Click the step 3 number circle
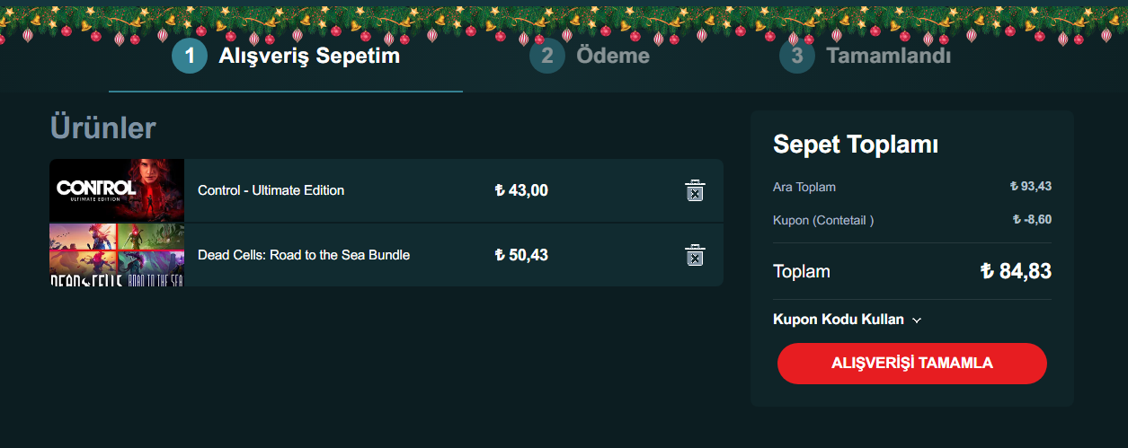 coord(796,57)
